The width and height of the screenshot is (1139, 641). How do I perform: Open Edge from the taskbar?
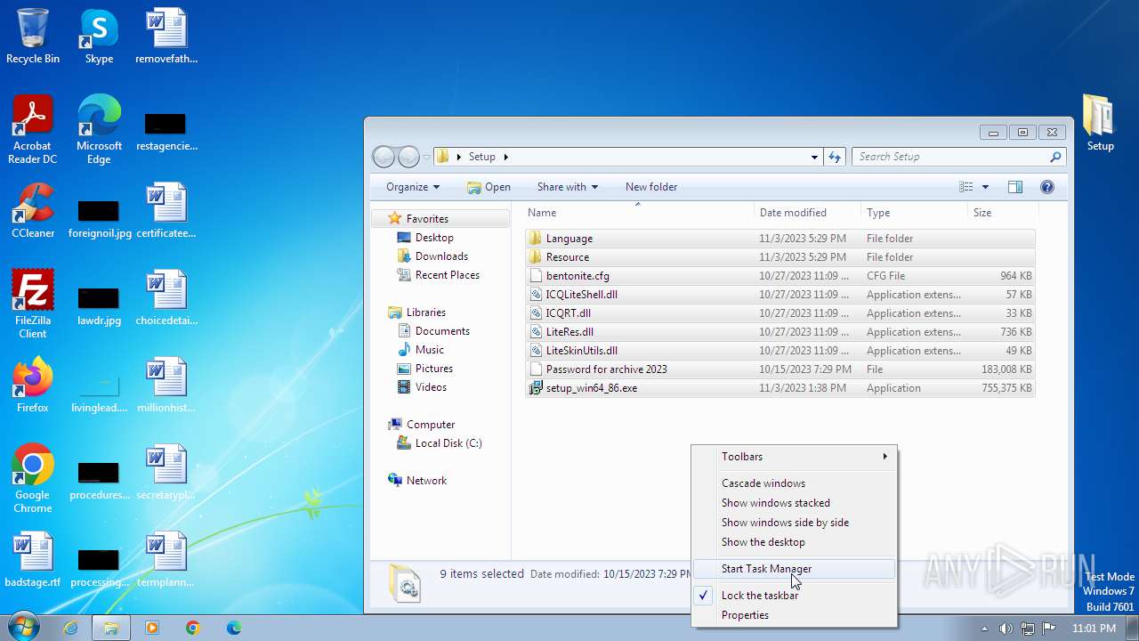pos(233,628)
